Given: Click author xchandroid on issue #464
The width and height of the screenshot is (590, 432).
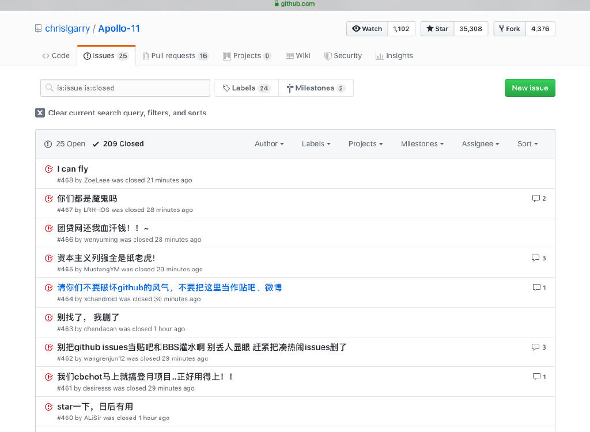Looking at the screenshot, I should click(100, 299).
